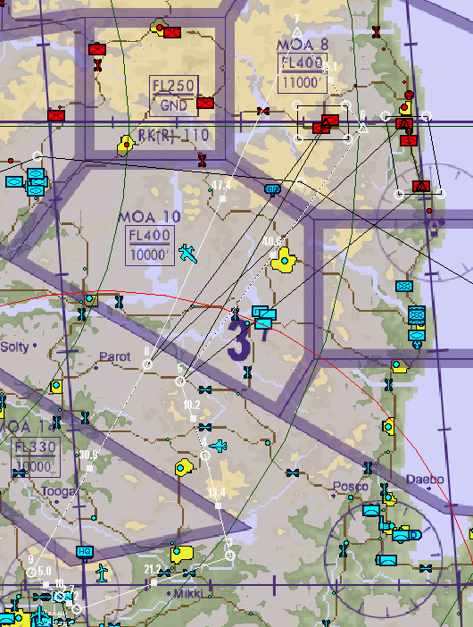
Task: Click the cyan fighter jet in MOA 10
Action: coord(187,254)
